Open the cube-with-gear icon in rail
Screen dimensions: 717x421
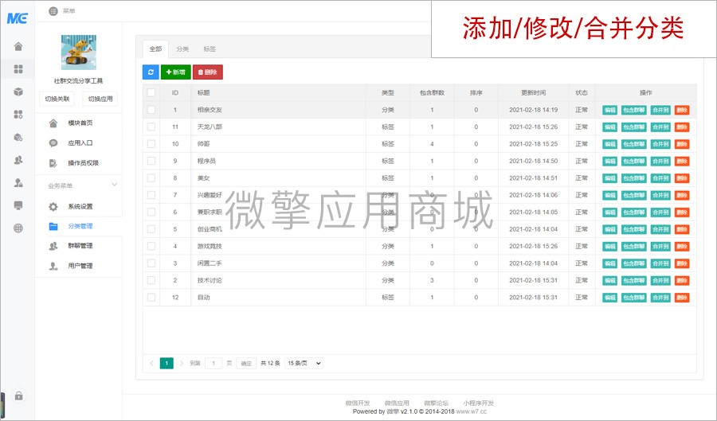[x=18, y=137]
